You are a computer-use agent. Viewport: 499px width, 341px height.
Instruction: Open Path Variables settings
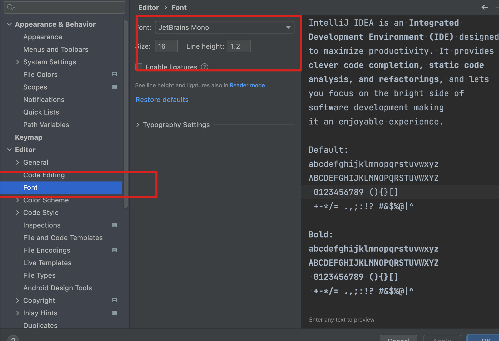click(46, 125)
